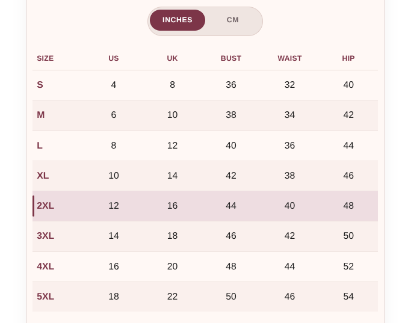Select the 4XL size row
The height and width of the screenshot is (323, 405).
click(205, 266)
